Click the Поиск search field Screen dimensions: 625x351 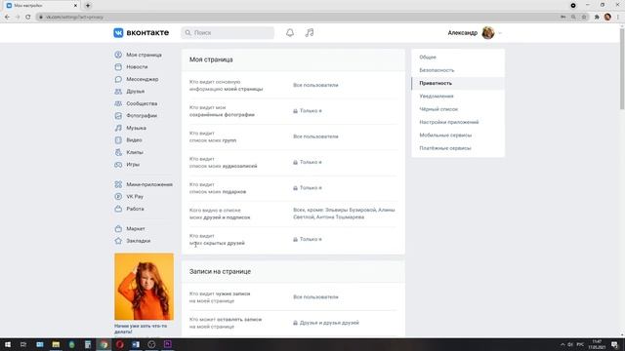coord(228,32)
